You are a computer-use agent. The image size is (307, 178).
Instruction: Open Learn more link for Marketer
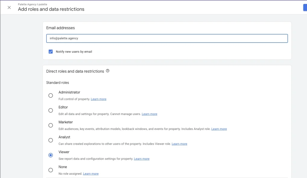click(x=219, y=129)
